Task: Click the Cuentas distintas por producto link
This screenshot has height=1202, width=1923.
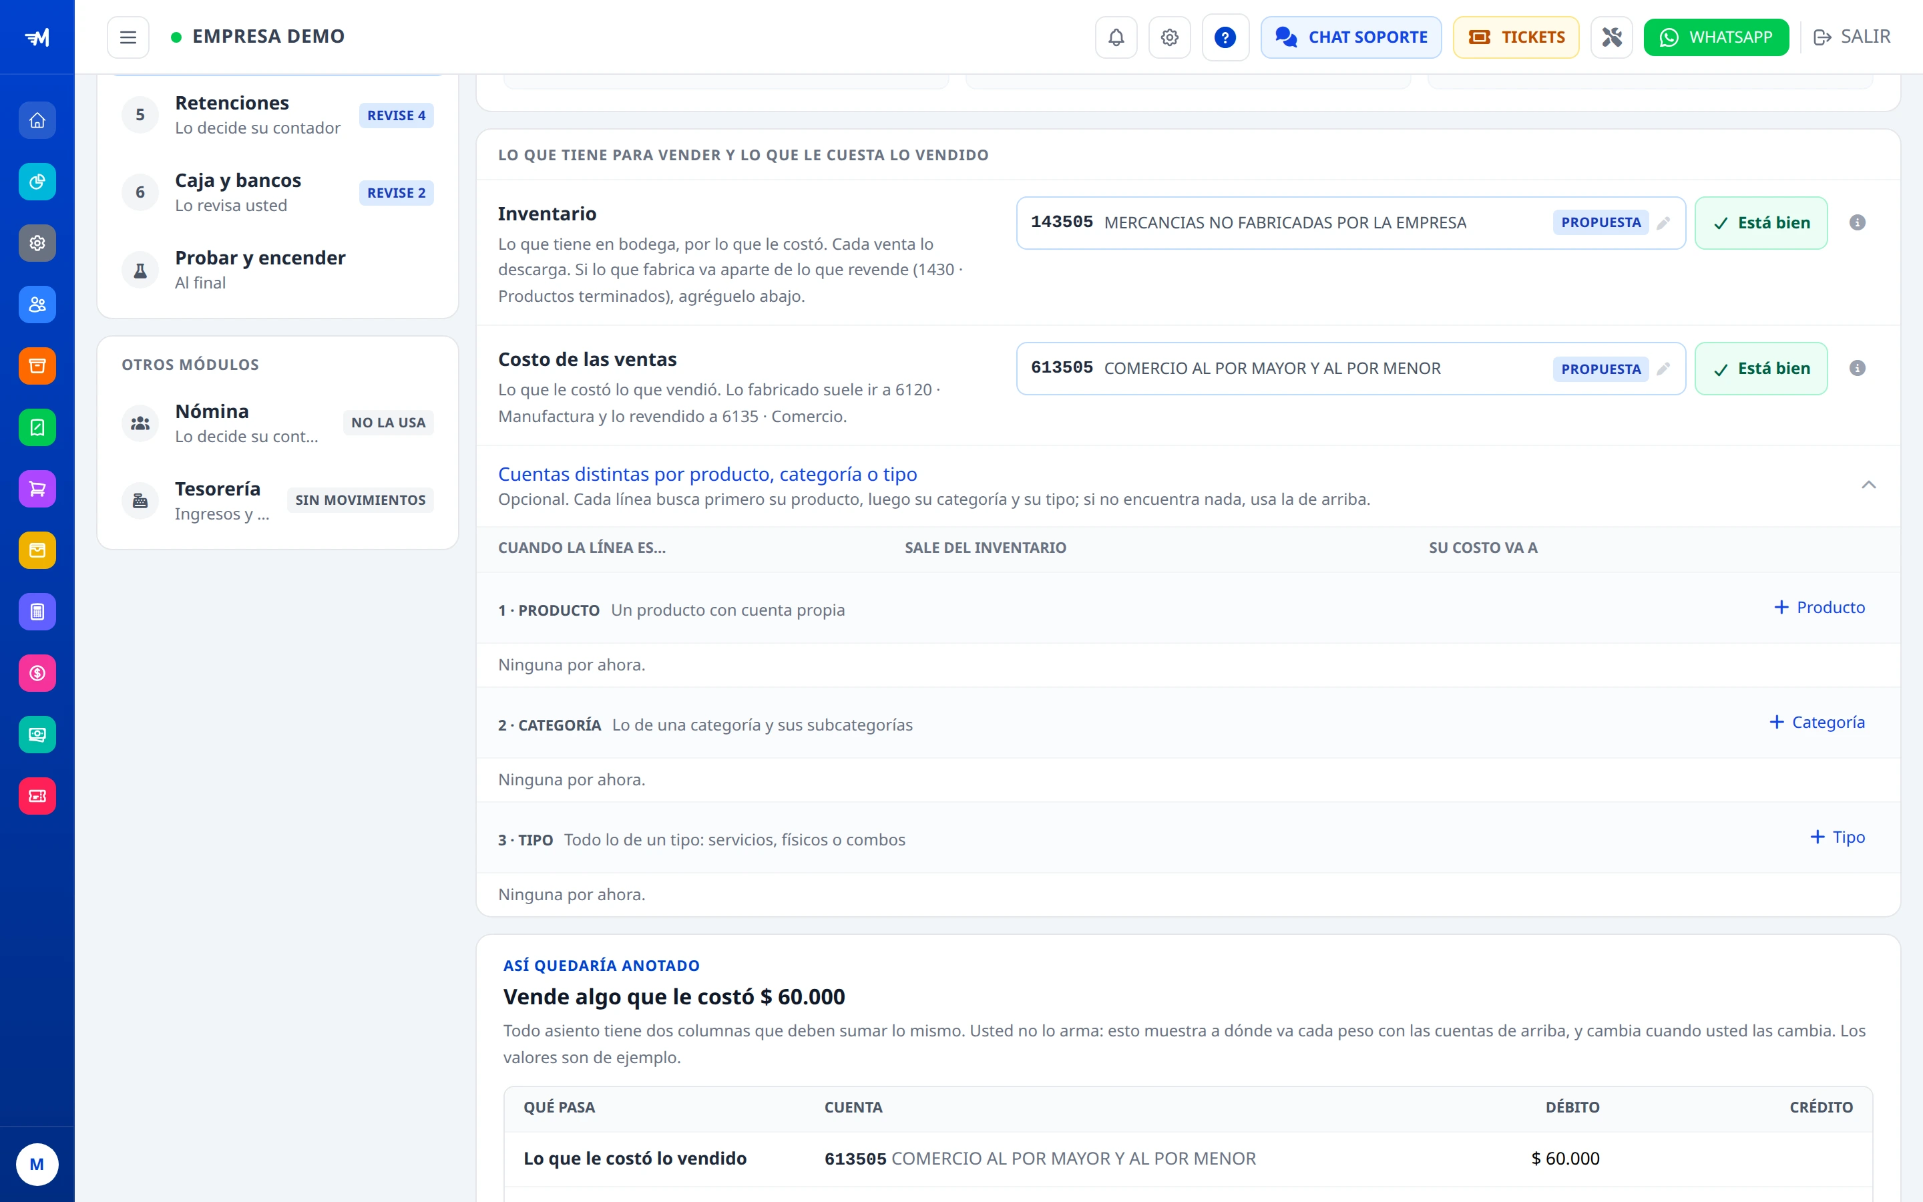Action: pos(707,475)
